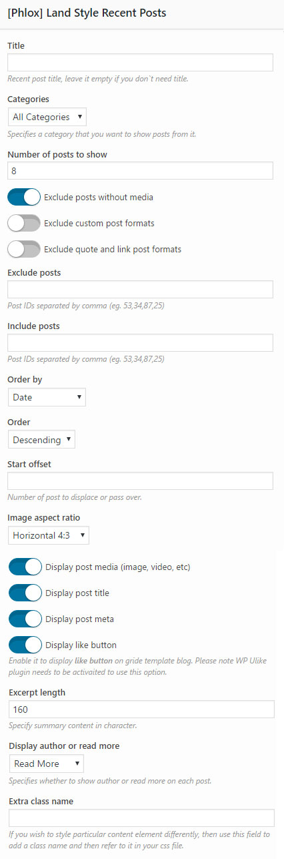Expand the Descending order dropdown
284x859 pixels.
pos(41,440)
